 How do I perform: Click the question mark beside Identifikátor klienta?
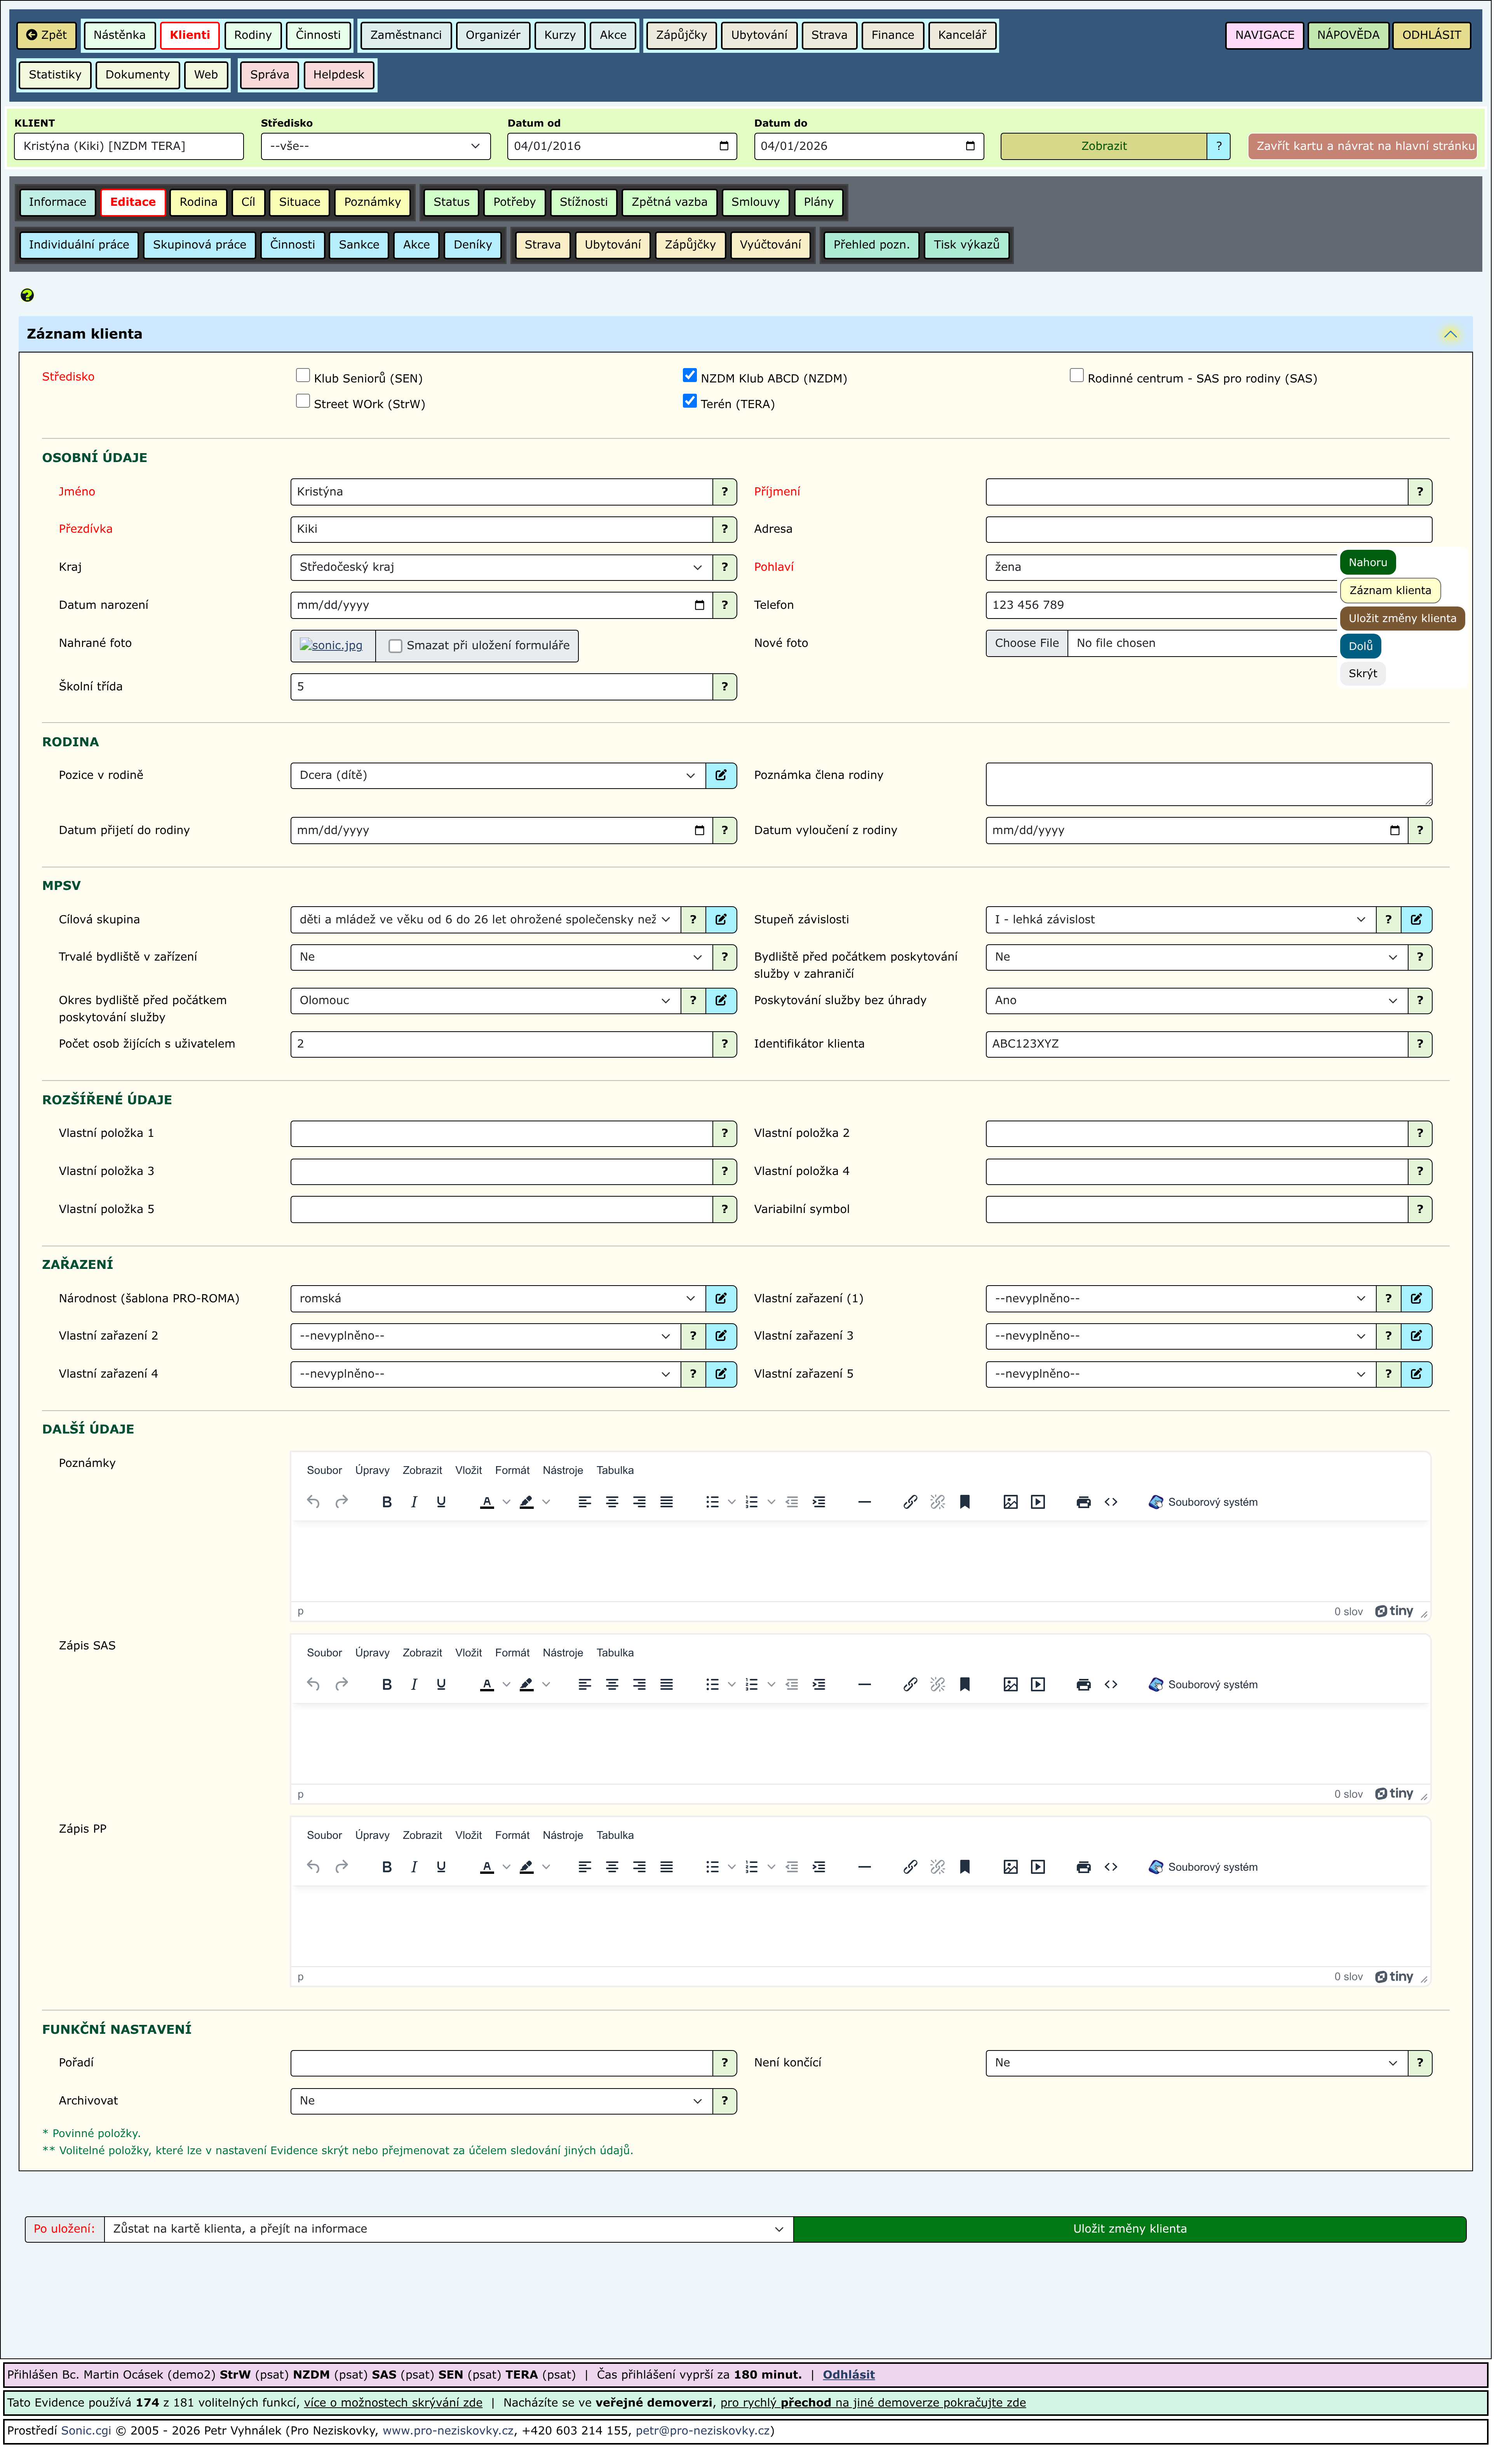click(x=1420, y=1044)
